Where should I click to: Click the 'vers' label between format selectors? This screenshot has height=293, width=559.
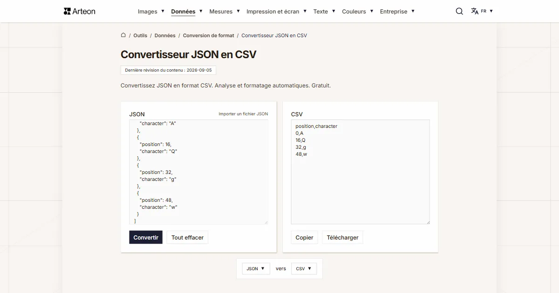(x=281, y=269)
